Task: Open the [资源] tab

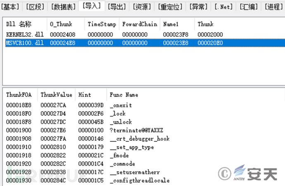Action: click(142, 7)
